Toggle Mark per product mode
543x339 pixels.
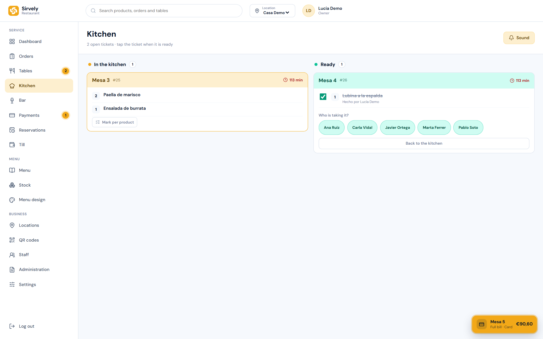click(115, 122)
